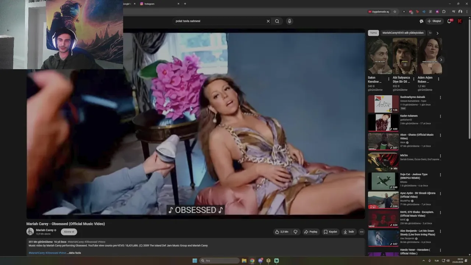Click the Kaydet save button

pyautogui.click(x=330, y=232)
